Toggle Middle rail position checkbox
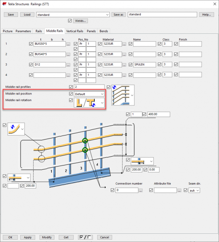Viewport: 219px width, 242px height. pos(71,94)
